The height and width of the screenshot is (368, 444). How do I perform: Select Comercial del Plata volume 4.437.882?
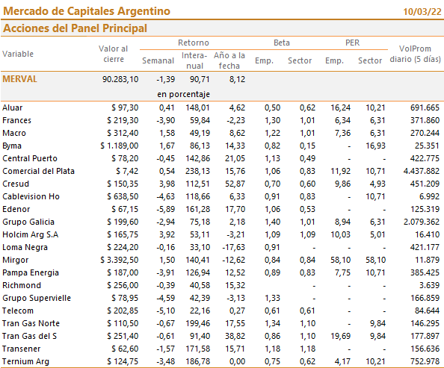click(422, 171)
